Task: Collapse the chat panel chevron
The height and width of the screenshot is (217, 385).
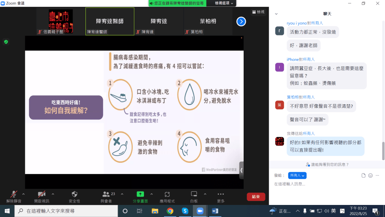Action: 276,14
